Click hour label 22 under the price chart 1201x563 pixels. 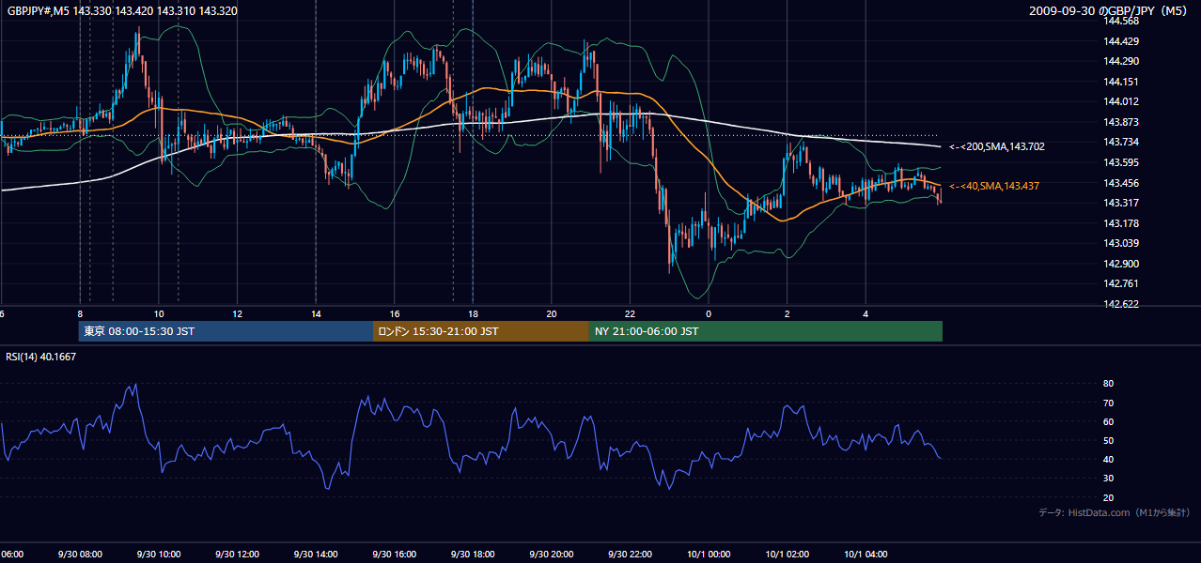[x=630, y=313]
